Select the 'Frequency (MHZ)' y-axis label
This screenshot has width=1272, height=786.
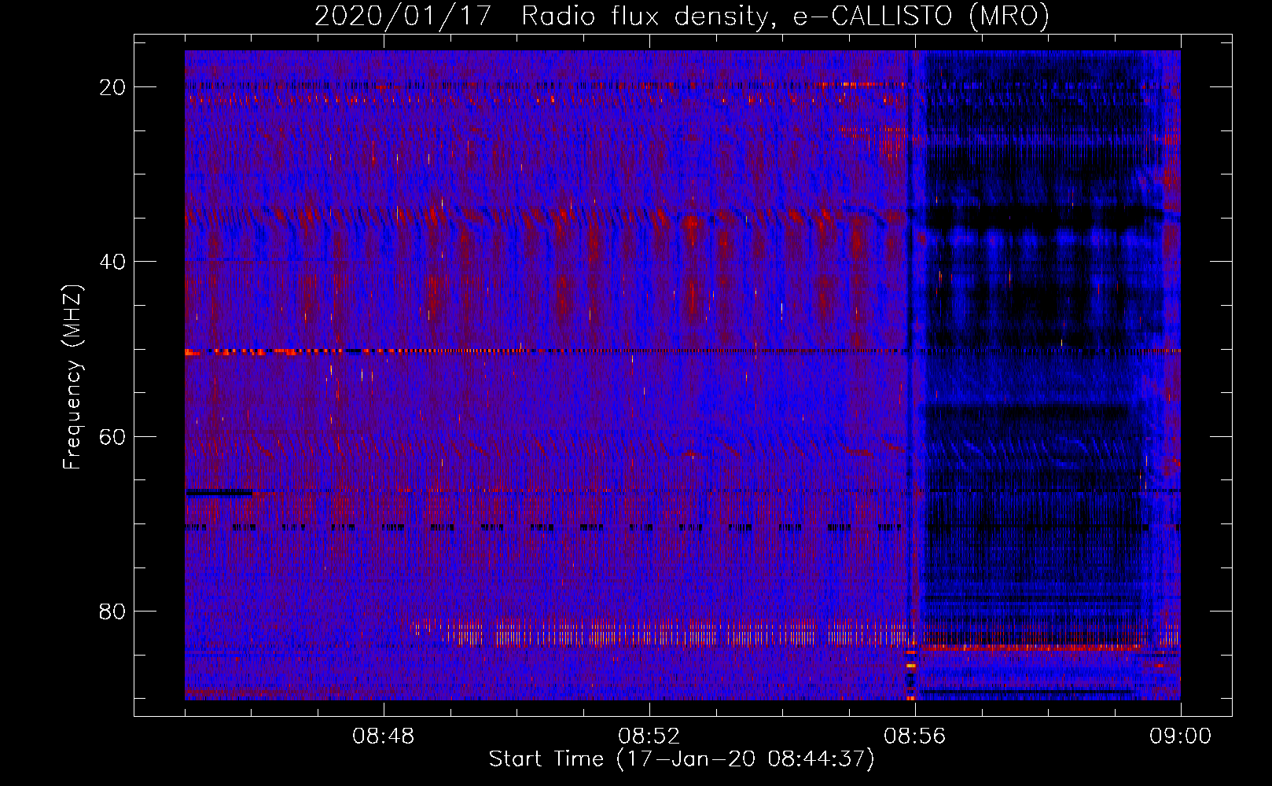[x=72, y=377]
